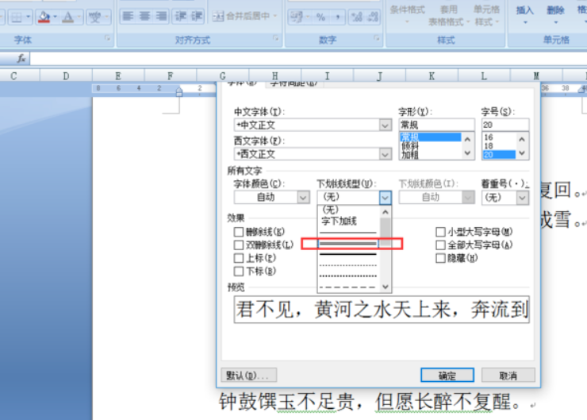Align text left in the ribbon
The width and height of the screenshot is (587, 420).
click(128, 16)
